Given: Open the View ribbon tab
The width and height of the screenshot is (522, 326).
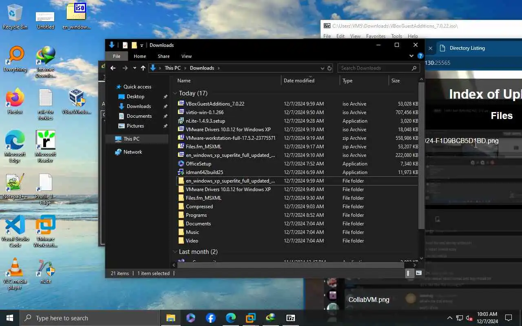Looking at the screenshot, I should 186,56.
